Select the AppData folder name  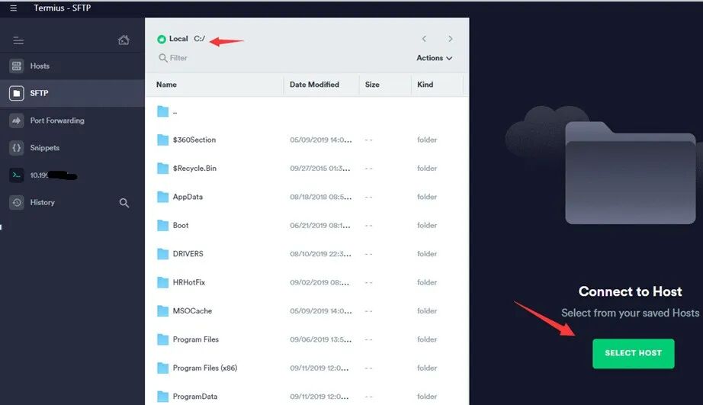tap(188, 197)
